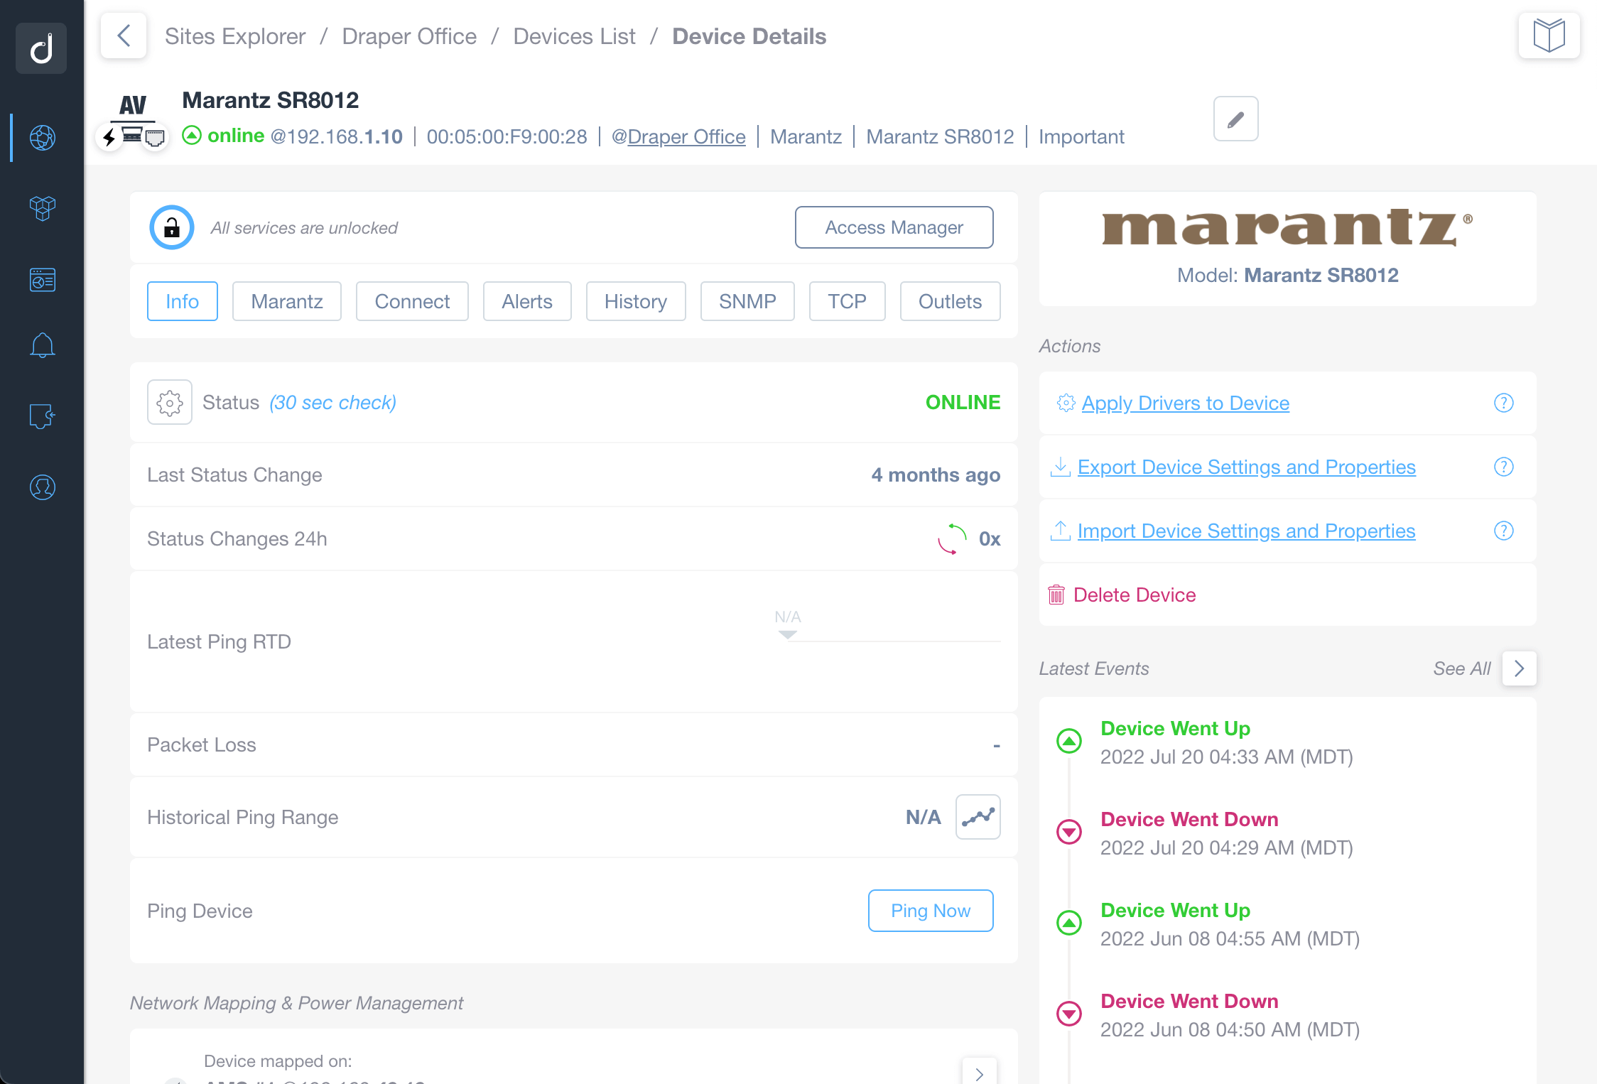Screen dimensions: 1597x1084
Task: Click the 4 months ago value
Action: (936, 475)
